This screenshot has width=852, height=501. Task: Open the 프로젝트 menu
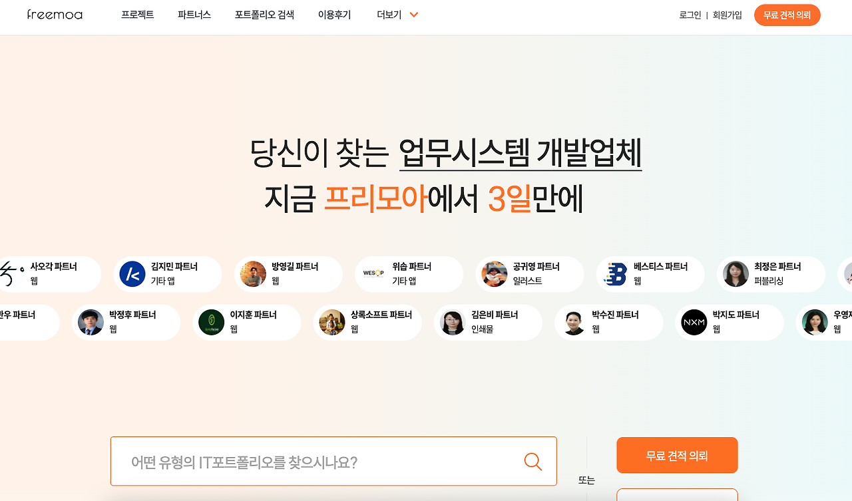(x=138, y=15)
